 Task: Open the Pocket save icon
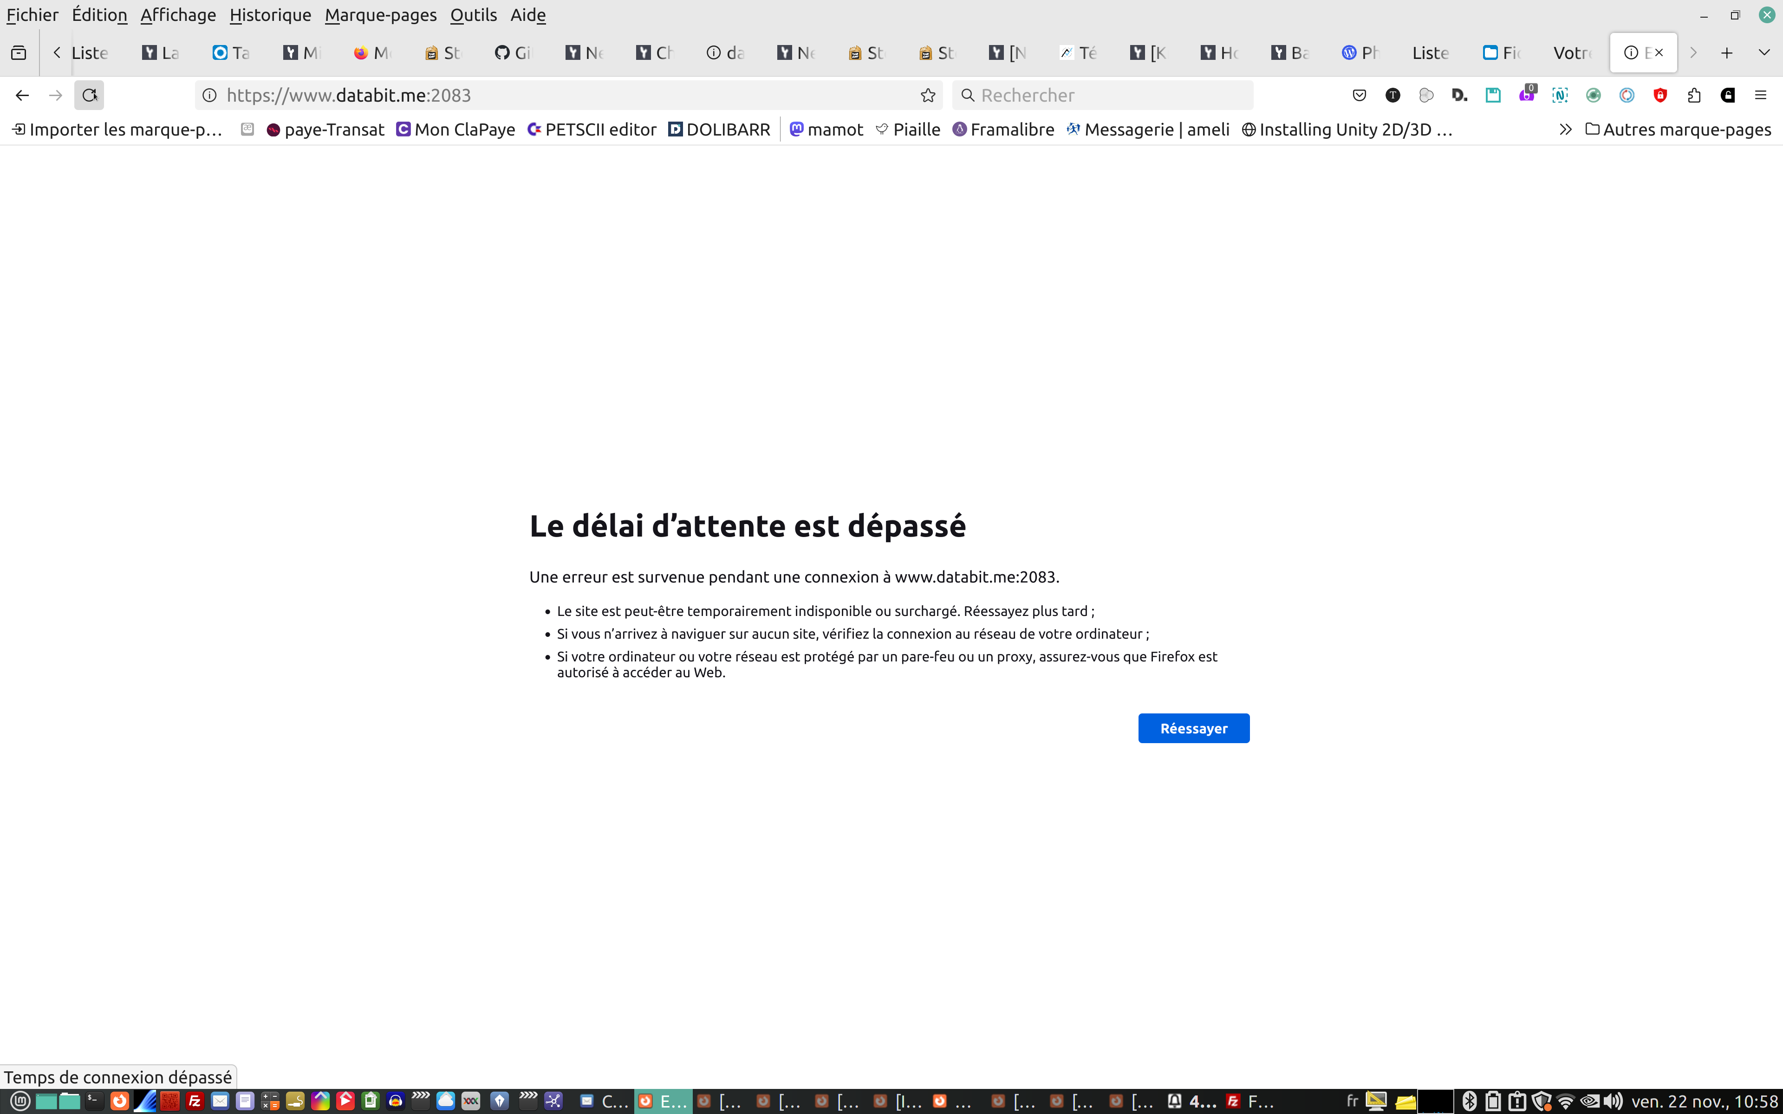(x=1360, y=95)
